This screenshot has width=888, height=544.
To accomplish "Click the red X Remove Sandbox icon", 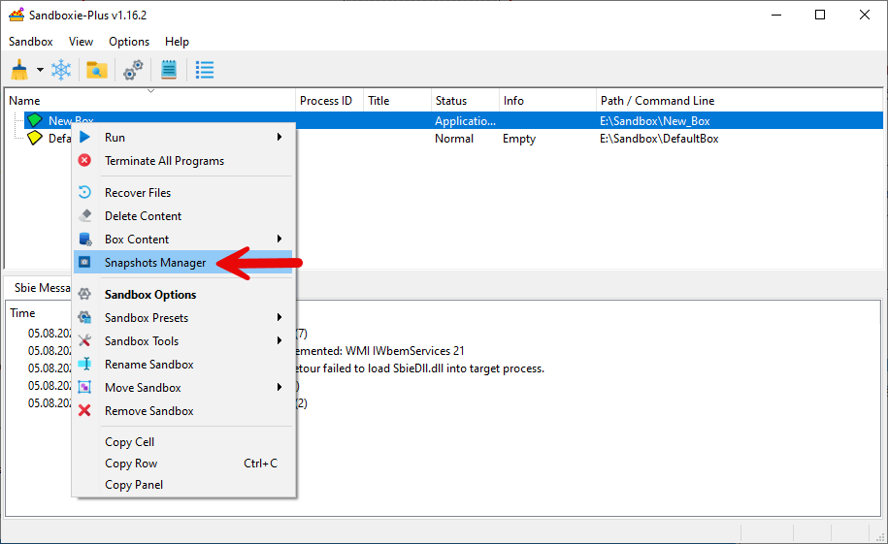I will (84, 410).
